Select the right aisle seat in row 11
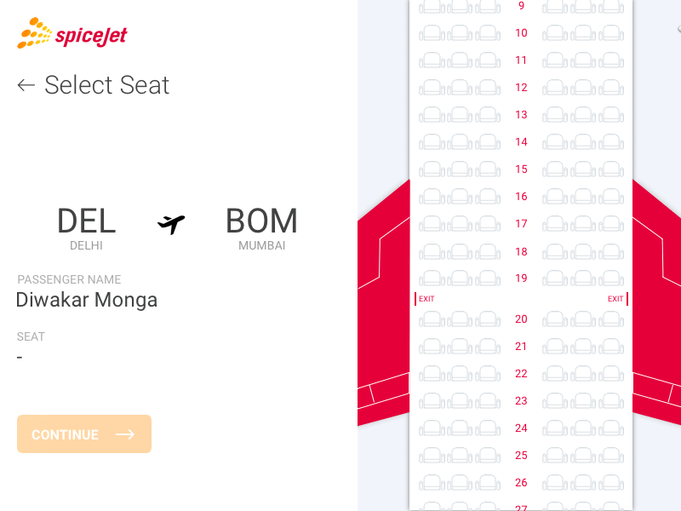This screenshot has height=511, width=681. pyautogui.click(x=555, y=60)
